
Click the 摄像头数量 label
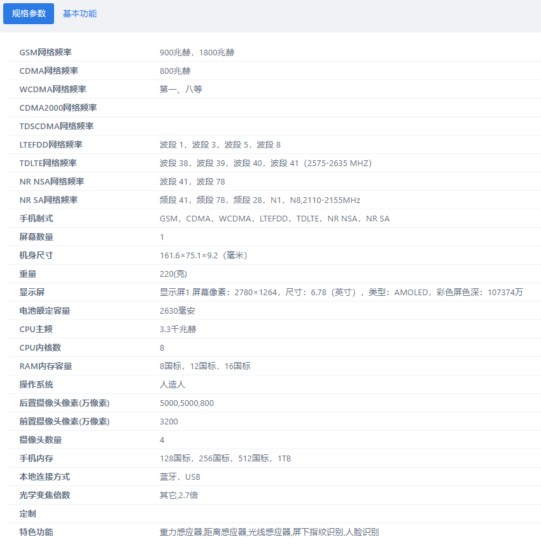click(x=41, y=440)
